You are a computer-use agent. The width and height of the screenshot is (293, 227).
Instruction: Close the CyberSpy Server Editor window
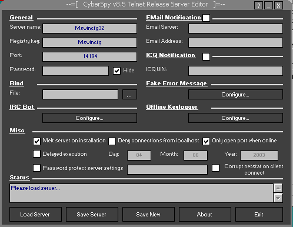[278, 5]
